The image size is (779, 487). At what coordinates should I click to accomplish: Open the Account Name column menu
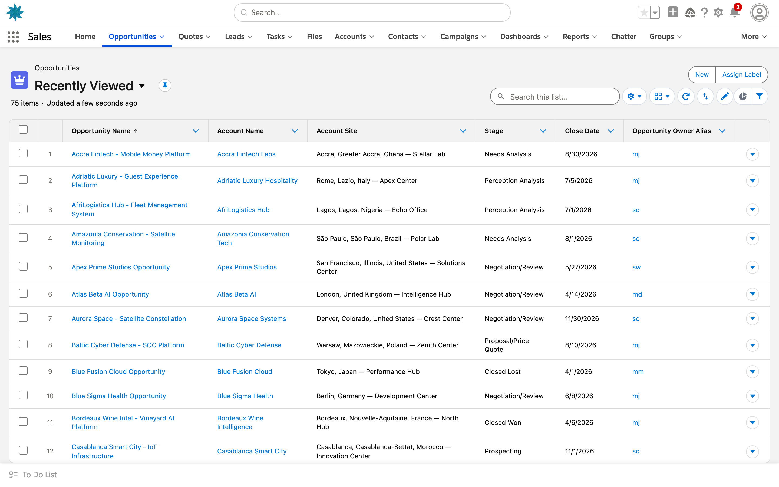click(x=295, y=131)
